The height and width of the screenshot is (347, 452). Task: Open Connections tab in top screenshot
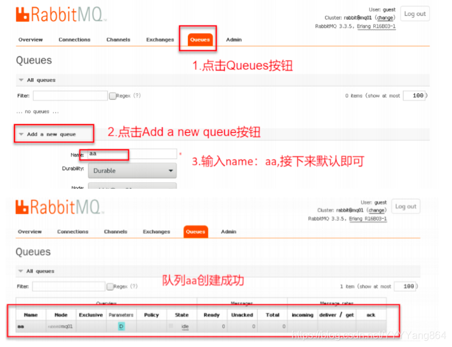pyautogui.click(x=74, y=39)
